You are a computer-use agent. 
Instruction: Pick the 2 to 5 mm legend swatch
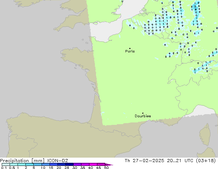(x=30, y=165)
